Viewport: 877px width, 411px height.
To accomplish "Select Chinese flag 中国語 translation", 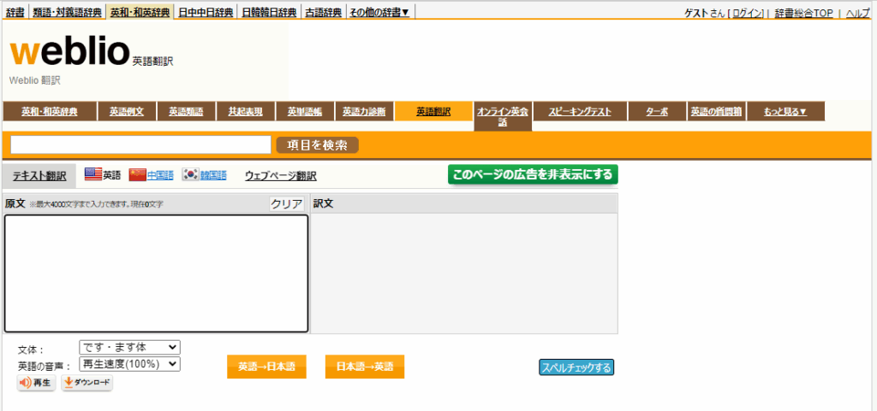I will pyautogui.click(x=151, y=175).
